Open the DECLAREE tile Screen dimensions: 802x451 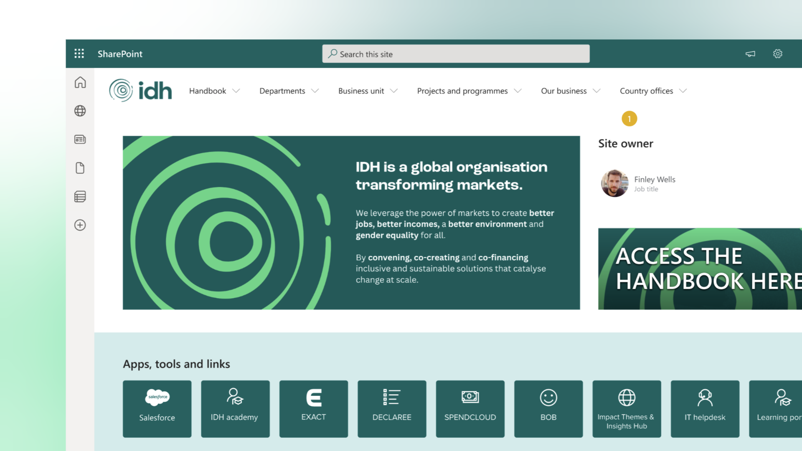tap(392, 409)
